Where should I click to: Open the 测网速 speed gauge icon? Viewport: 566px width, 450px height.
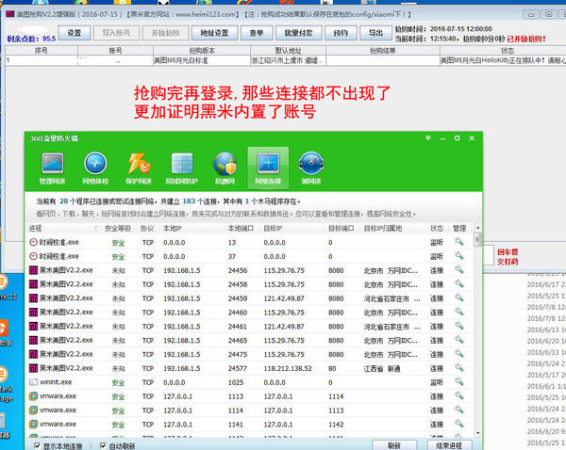311,169
